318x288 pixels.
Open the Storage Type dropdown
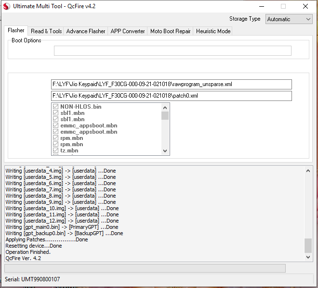(289, 19)
